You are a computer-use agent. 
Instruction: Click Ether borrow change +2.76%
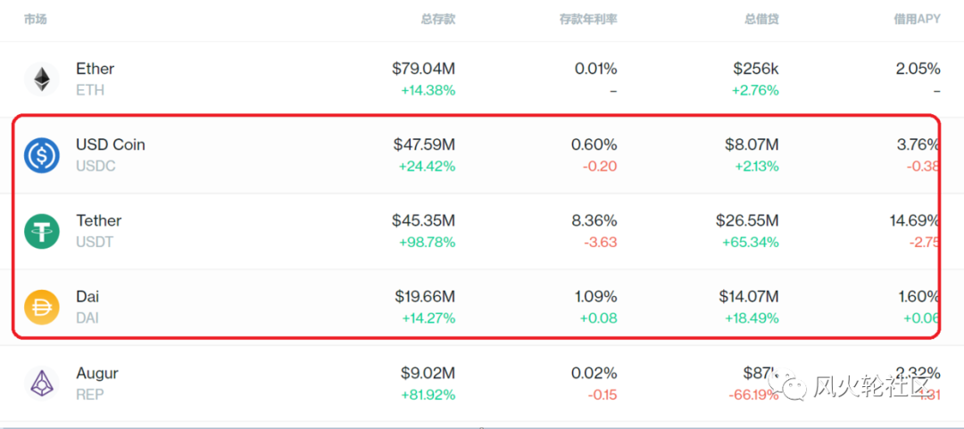tap(755, 90)
